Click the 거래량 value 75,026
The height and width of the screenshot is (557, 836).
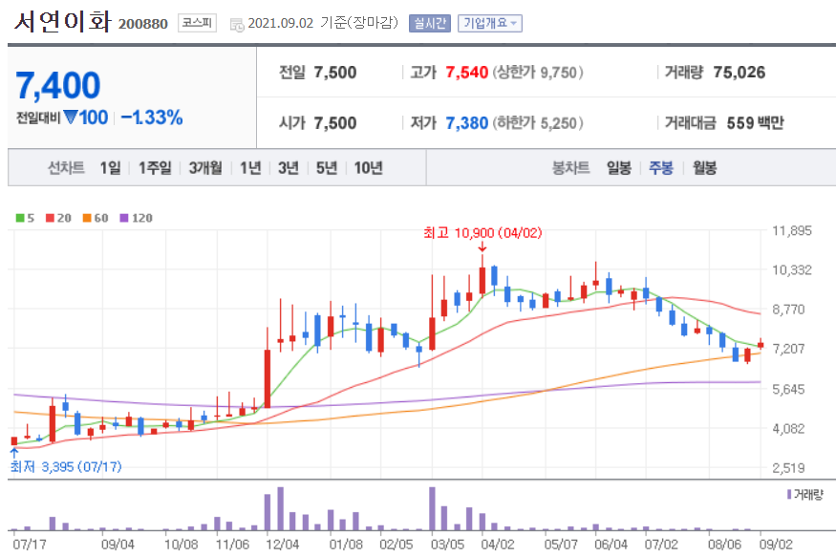pyautogui.click(x=739, y=73)
